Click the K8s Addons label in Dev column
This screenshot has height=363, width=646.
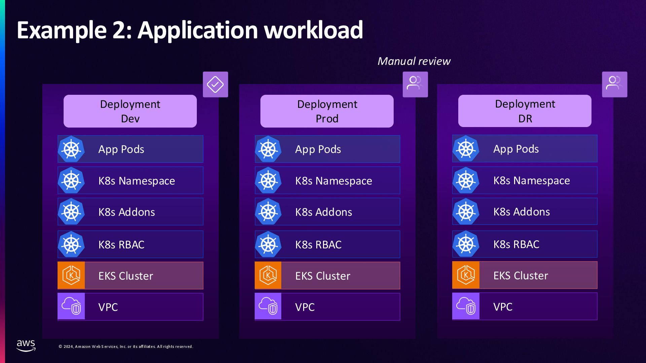(x=127, y=212)
